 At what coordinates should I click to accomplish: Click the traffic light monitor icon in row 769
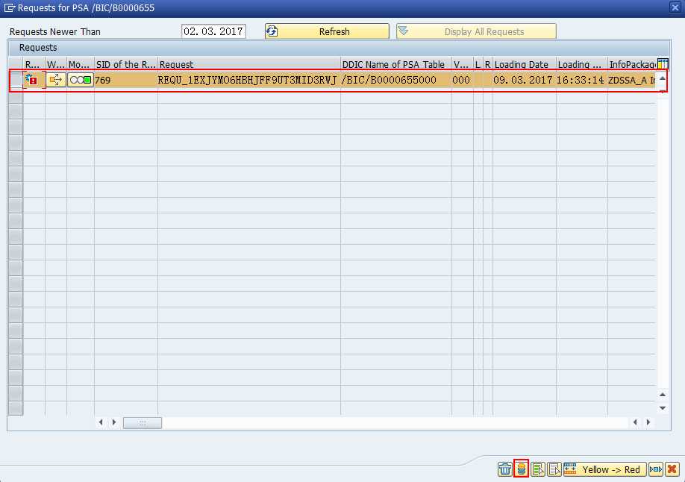click(81, 80)
